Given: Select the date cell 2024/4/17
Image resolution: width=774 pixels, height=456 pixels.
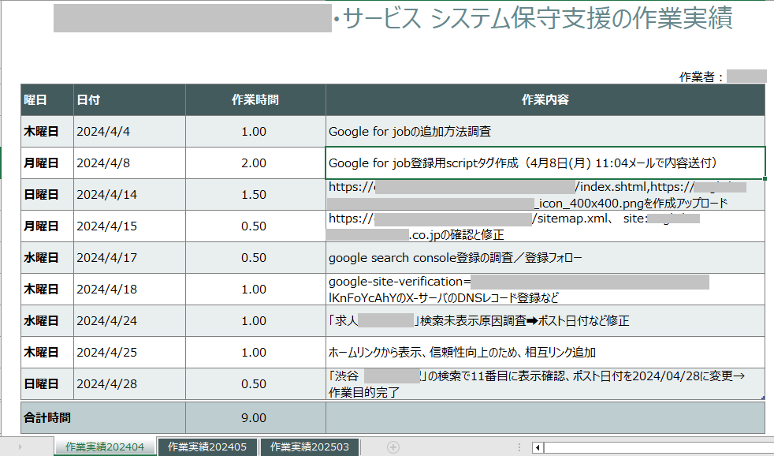Looking at the screenshot, I should click(x=129, y=258).
